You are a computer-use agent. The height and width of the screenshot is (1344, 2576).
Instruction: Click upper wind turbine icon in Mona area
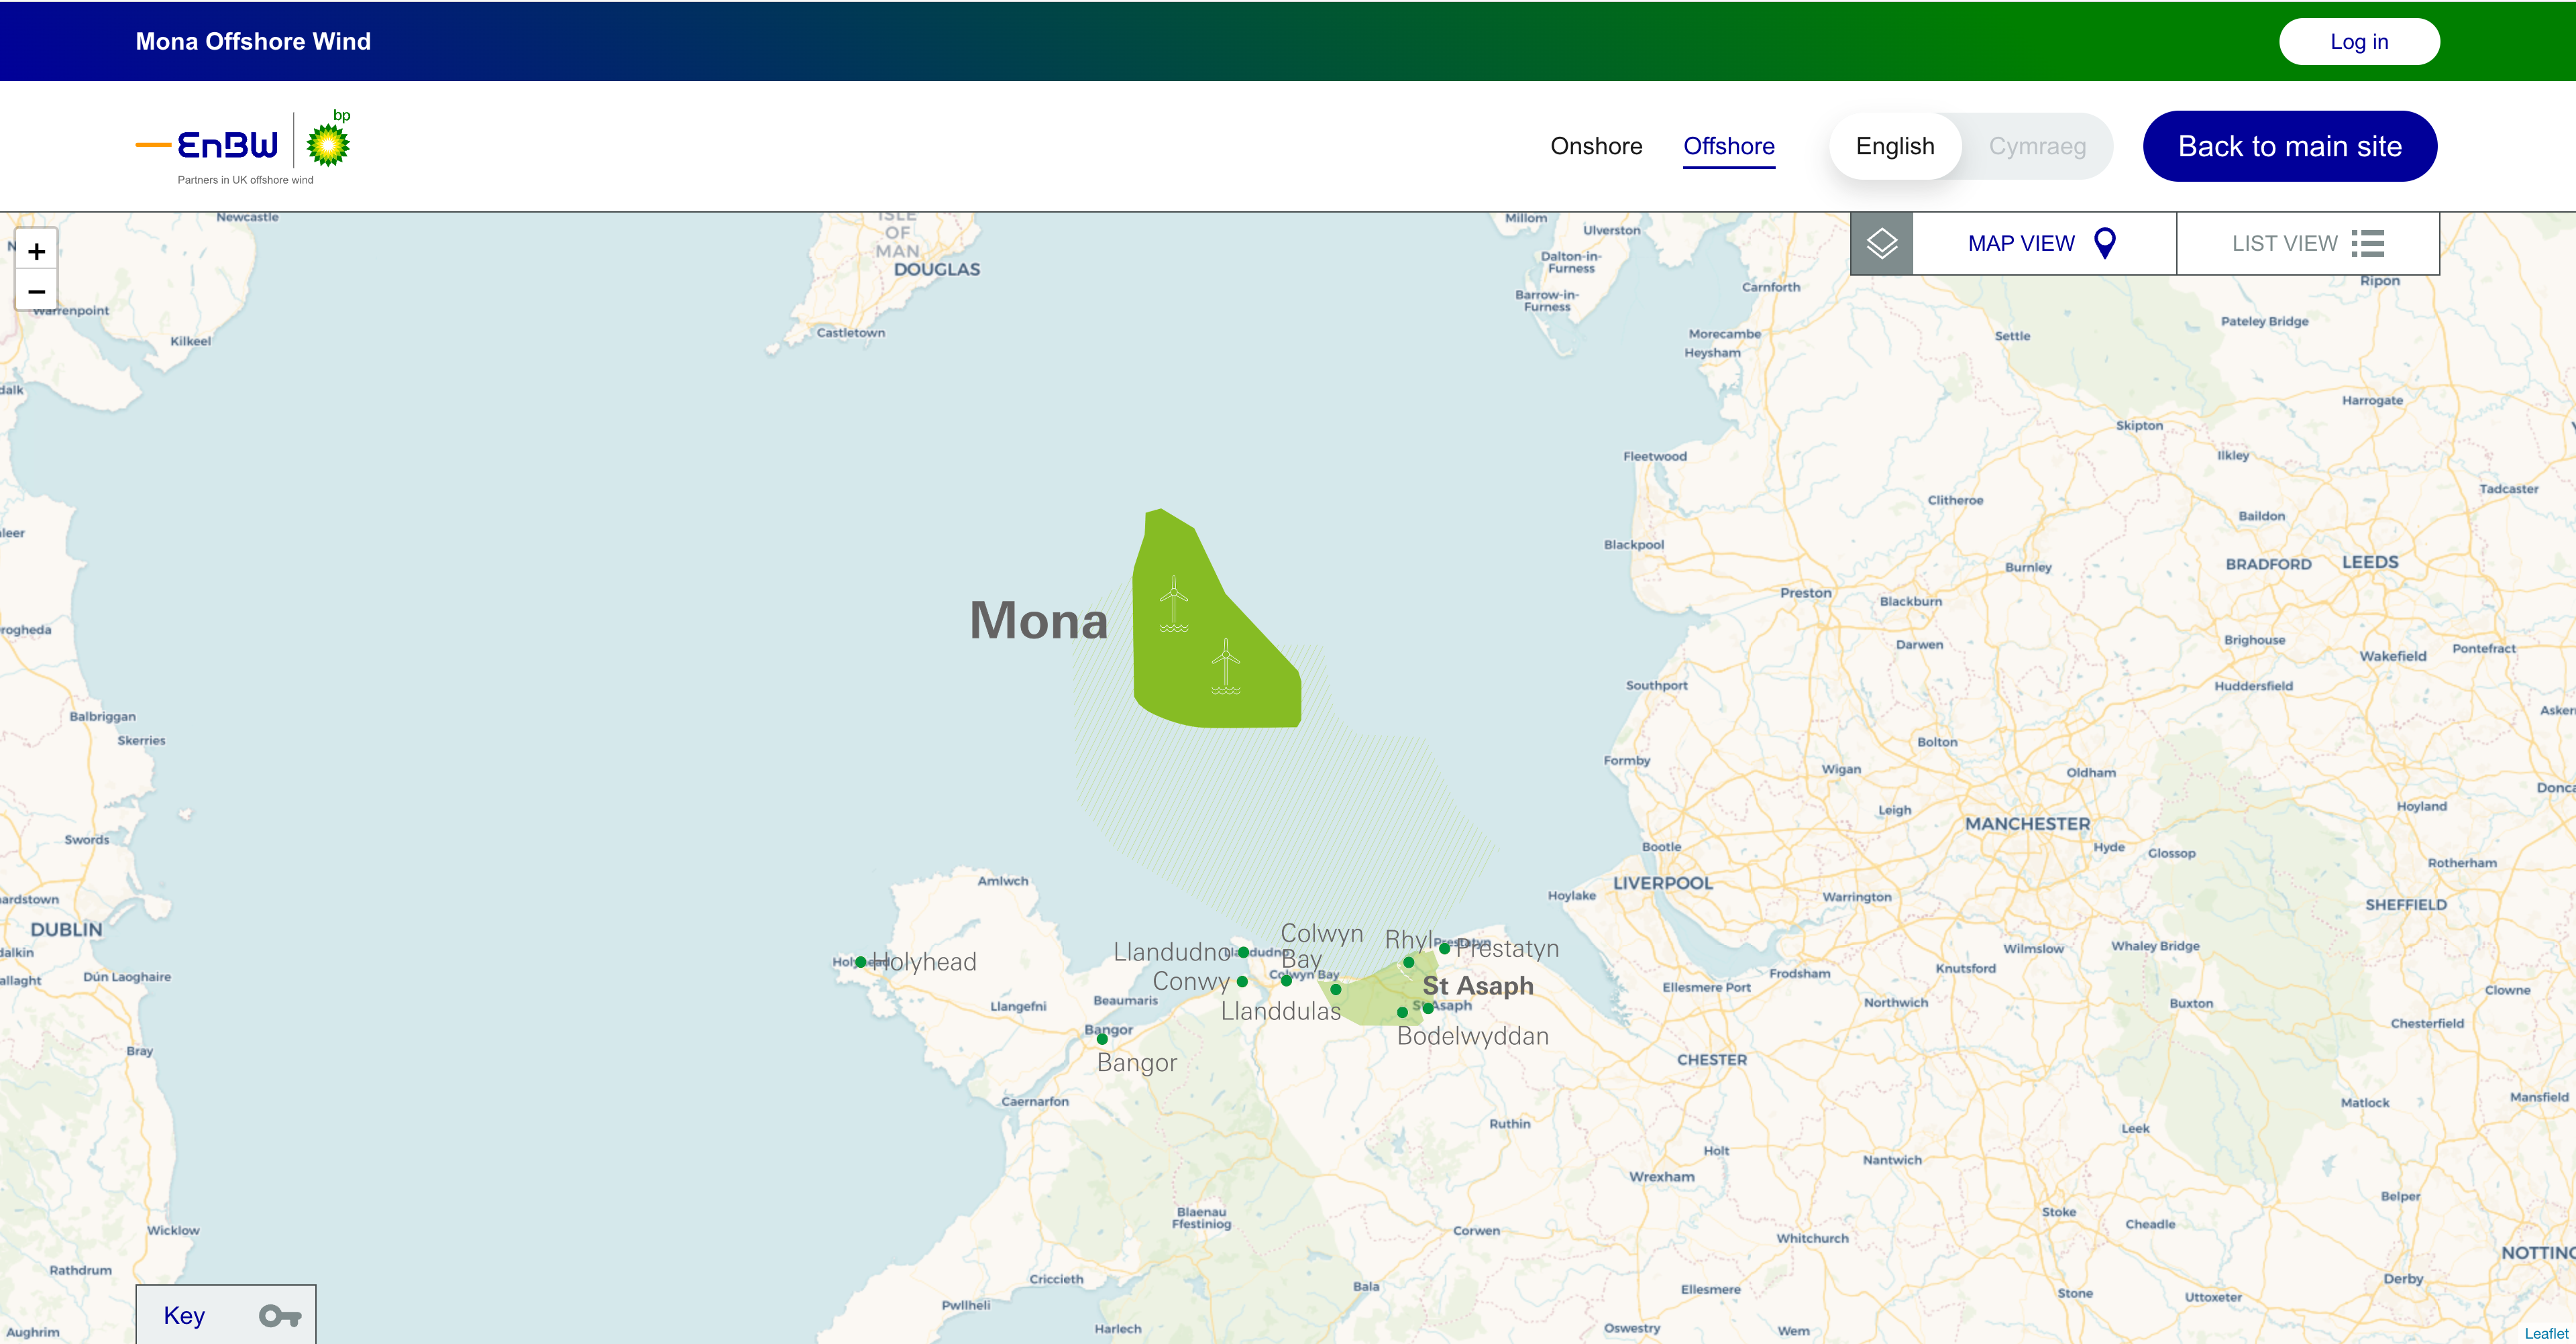[x=1174, y=604]
